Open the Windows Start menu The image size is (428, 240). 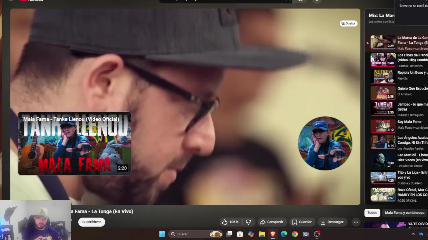(x=162, y=234)
